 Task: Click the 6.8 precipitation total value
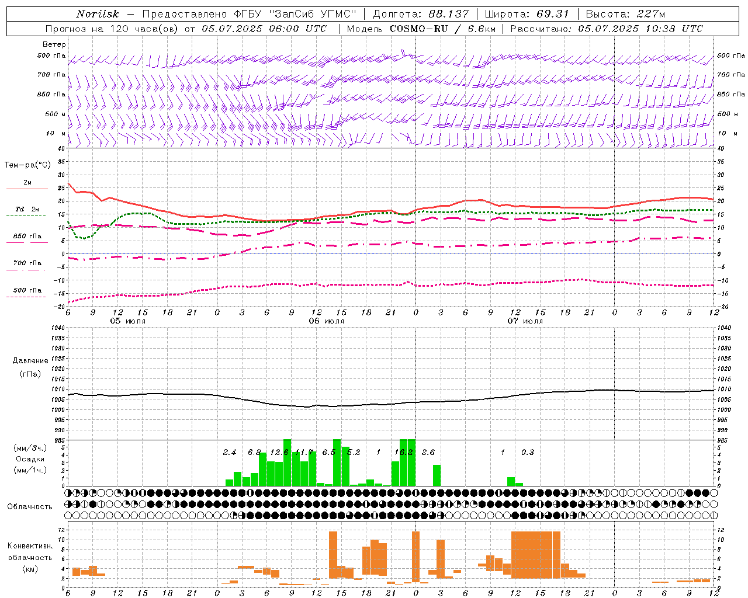tap(254, 453)
